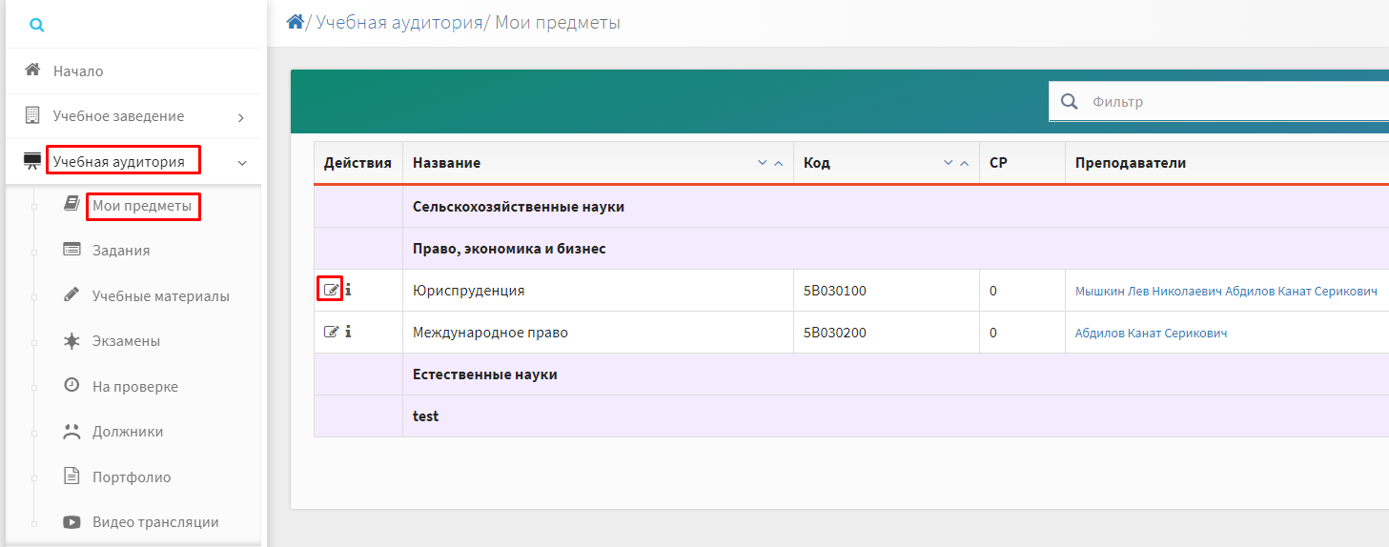Expand the Учебное заведение menu arrow

click(241, 117)
